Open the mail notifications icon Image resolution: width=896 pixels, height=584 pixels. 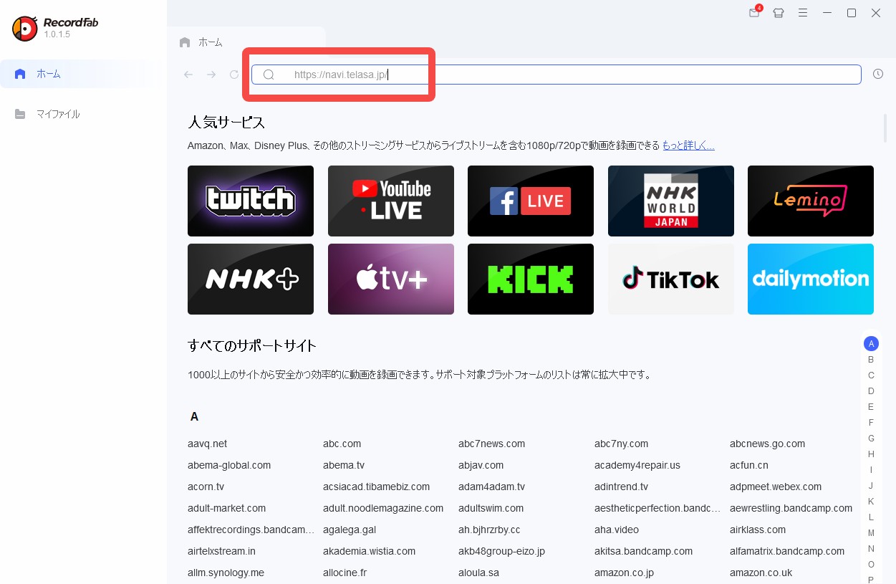(754, 13)
